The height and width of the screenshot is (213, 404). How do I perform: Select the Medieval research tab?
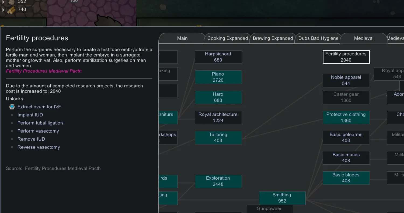[364, 38]
